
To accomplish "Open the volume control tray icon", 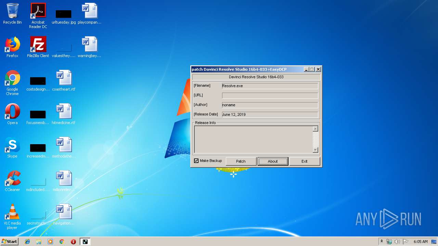I will click(x=397, y=242).
